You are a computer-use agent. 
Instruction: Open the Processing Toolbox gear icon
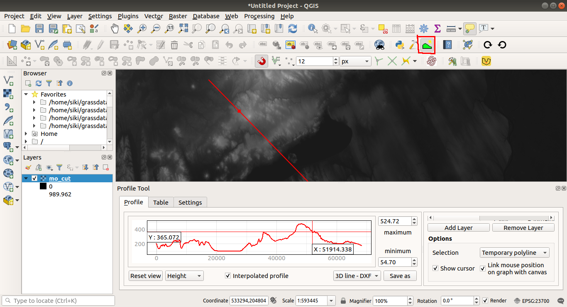click(x=424, y=29)
